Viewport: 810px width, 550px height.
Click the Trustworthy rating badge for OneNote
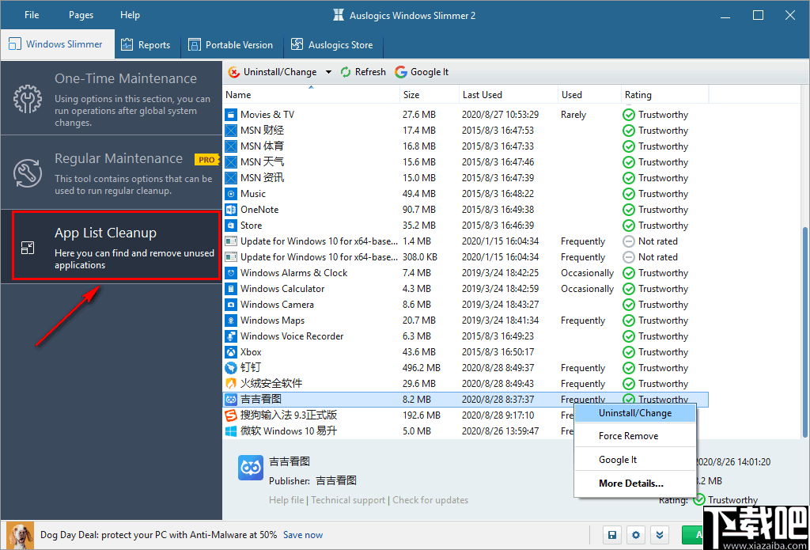[629, 209]
